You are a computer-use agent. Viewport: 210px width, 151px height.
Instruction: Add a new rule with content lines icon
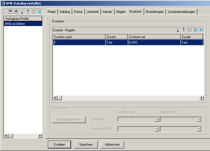click(x=195, y=30)
